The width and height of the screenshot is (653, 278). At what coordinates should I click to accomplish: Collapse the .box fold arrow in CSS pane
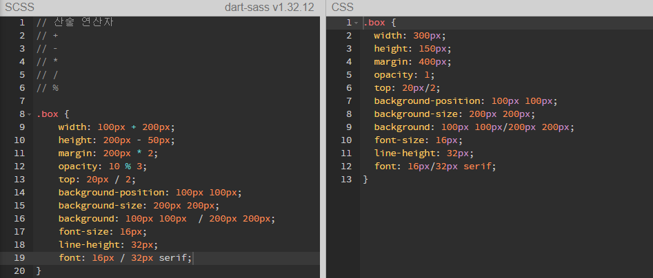click(356, 23)
